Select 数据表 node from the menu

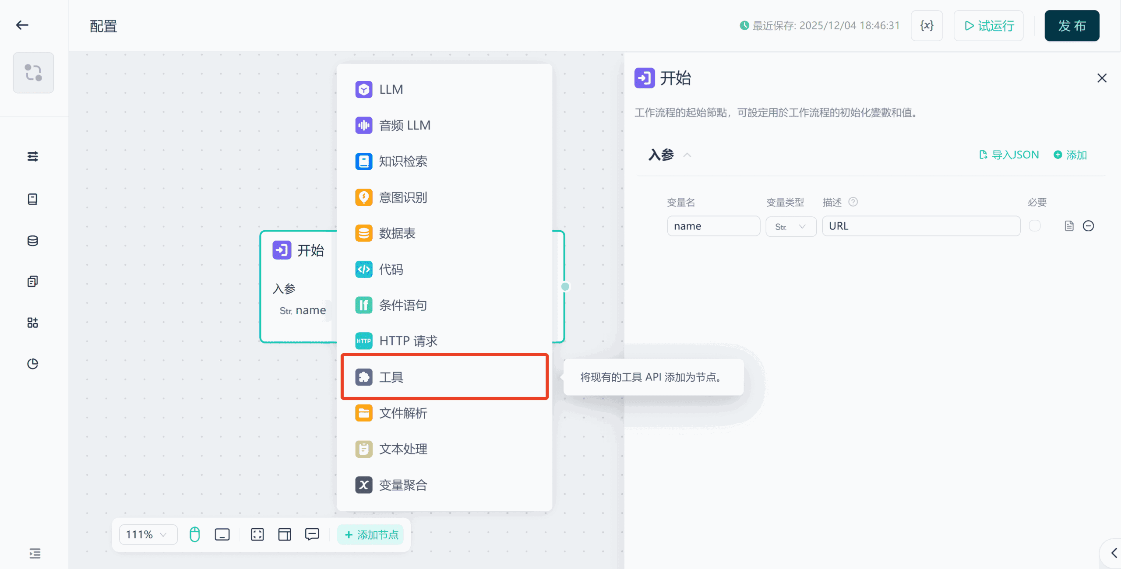pos(444,233)
